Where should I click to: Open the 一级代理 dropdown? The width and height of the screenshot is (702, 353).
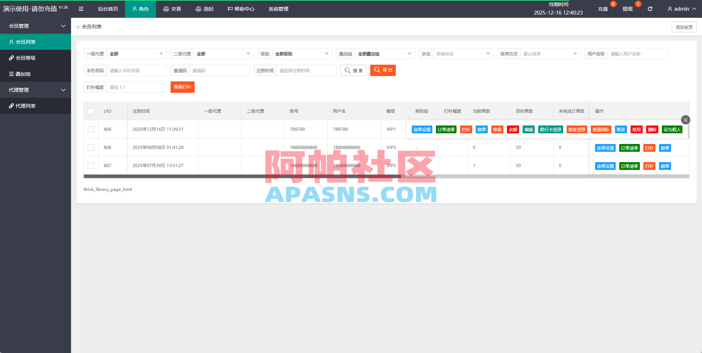(x=137, y=54)
